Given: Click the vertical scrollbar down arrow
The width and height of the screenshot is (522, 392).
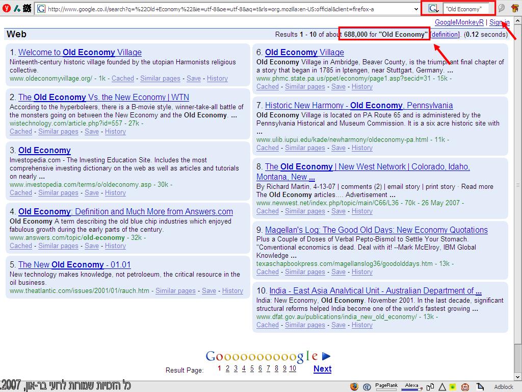Looking at the screenshot, I should tap(518, 377).
